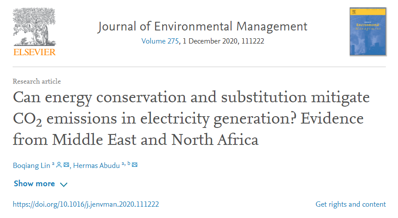
Task: Click the envelope icon after Hermas Abudu
Action: pyautogui.click(x=135, y=164)
